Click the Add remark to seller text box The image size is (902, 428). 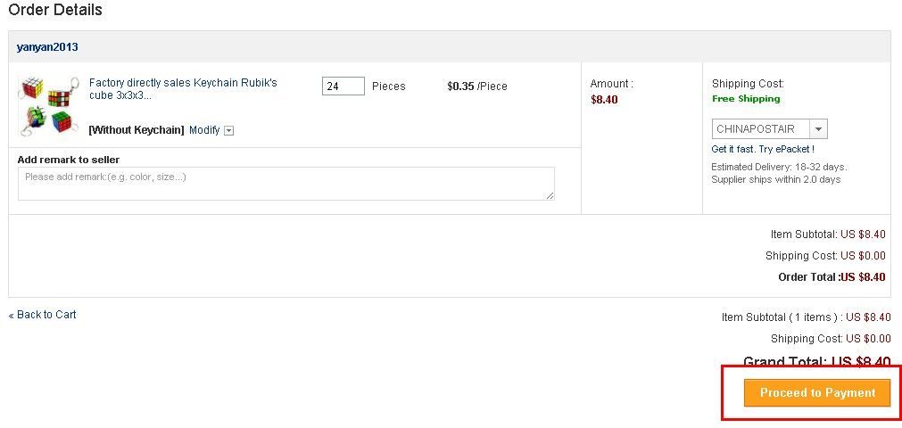[285, 184]
